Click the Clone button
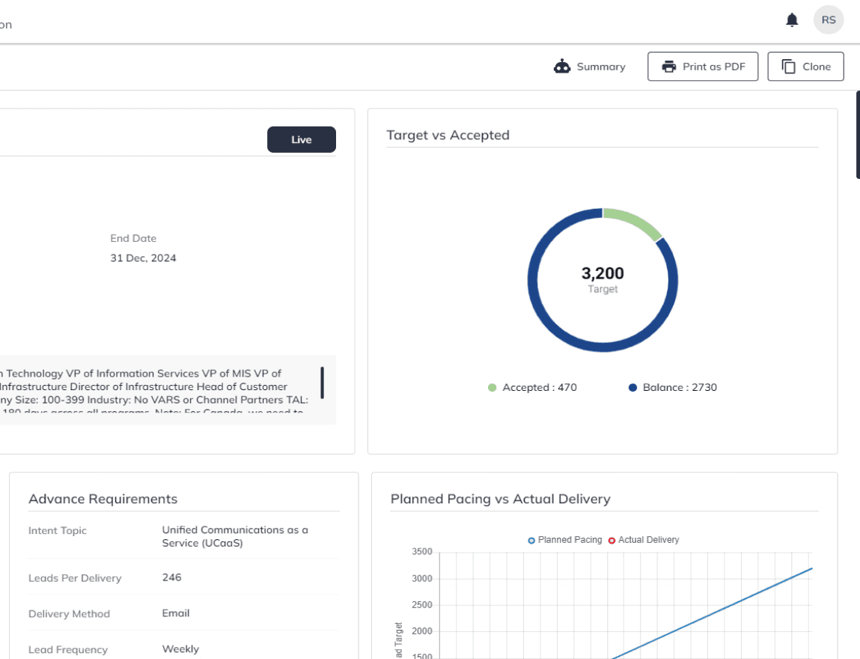The image size is (860, 659). [x=805, y=67]
